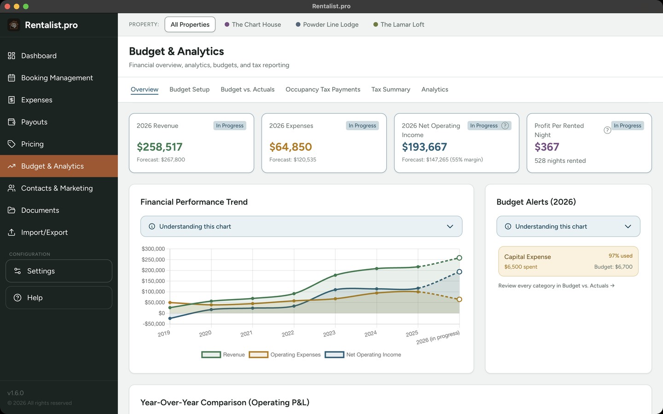Expand Budget Alerts explanation chevron
The width and height of the screenshot is (663, 414).
point(628,226)
